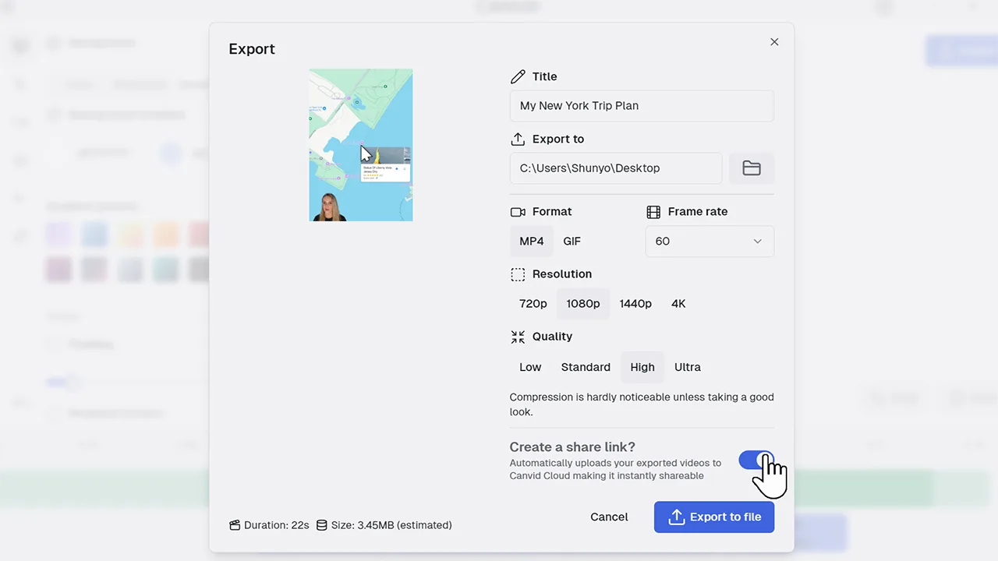Image resolution: width=998 pixels, height=561 pixels.
Task: Select GIF as the export format
Action: pos(572,241)
